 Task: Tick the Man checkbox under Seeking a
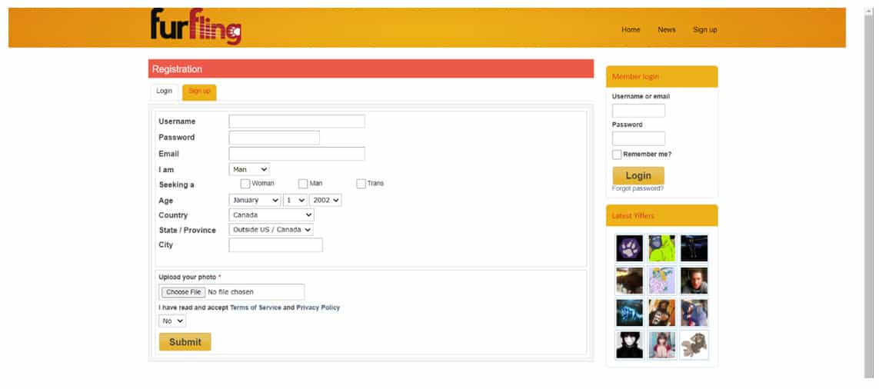303,184
